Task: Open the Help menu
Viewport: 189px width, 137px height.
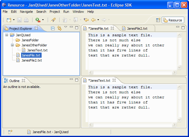Action: [91, 12]
